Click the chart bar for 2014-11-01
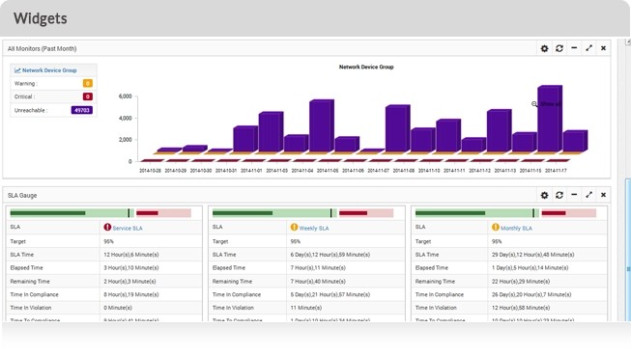Screen dimensions: 631x356 271,132
